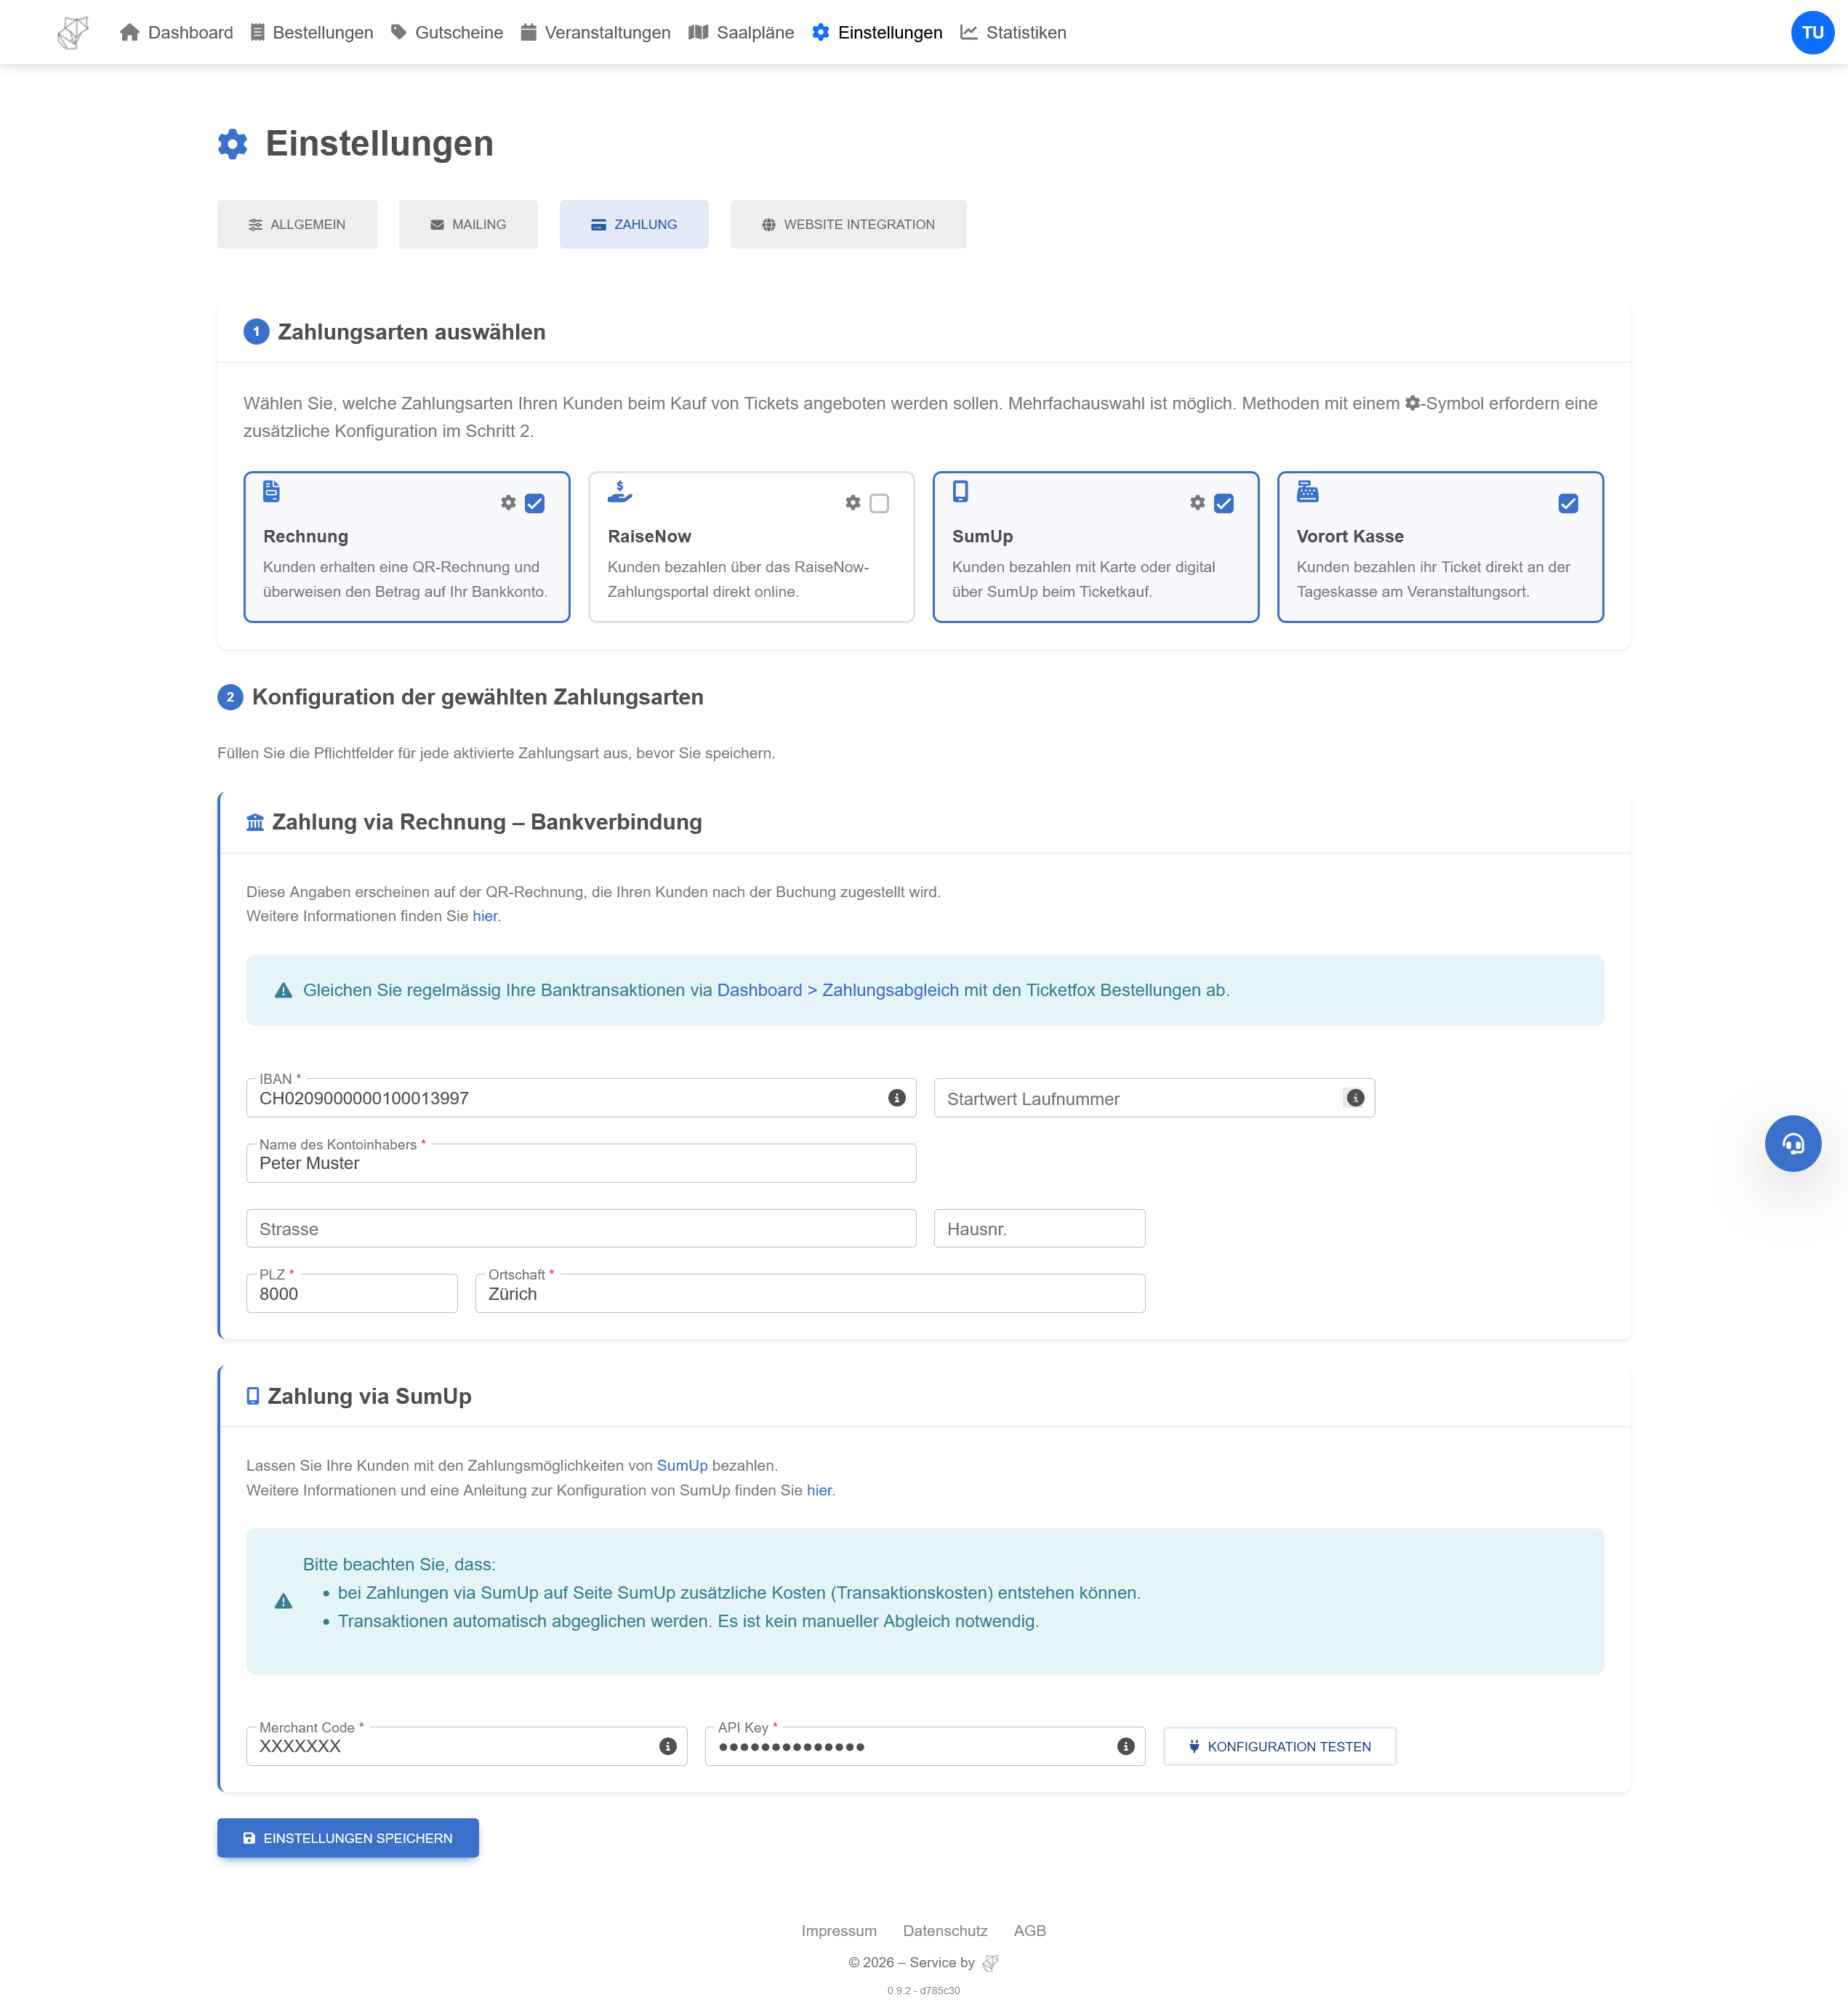Screen dimensions: 1848x2016
Task: Click the Konfiguration testen button
Action: [x=1280, y=1746]
